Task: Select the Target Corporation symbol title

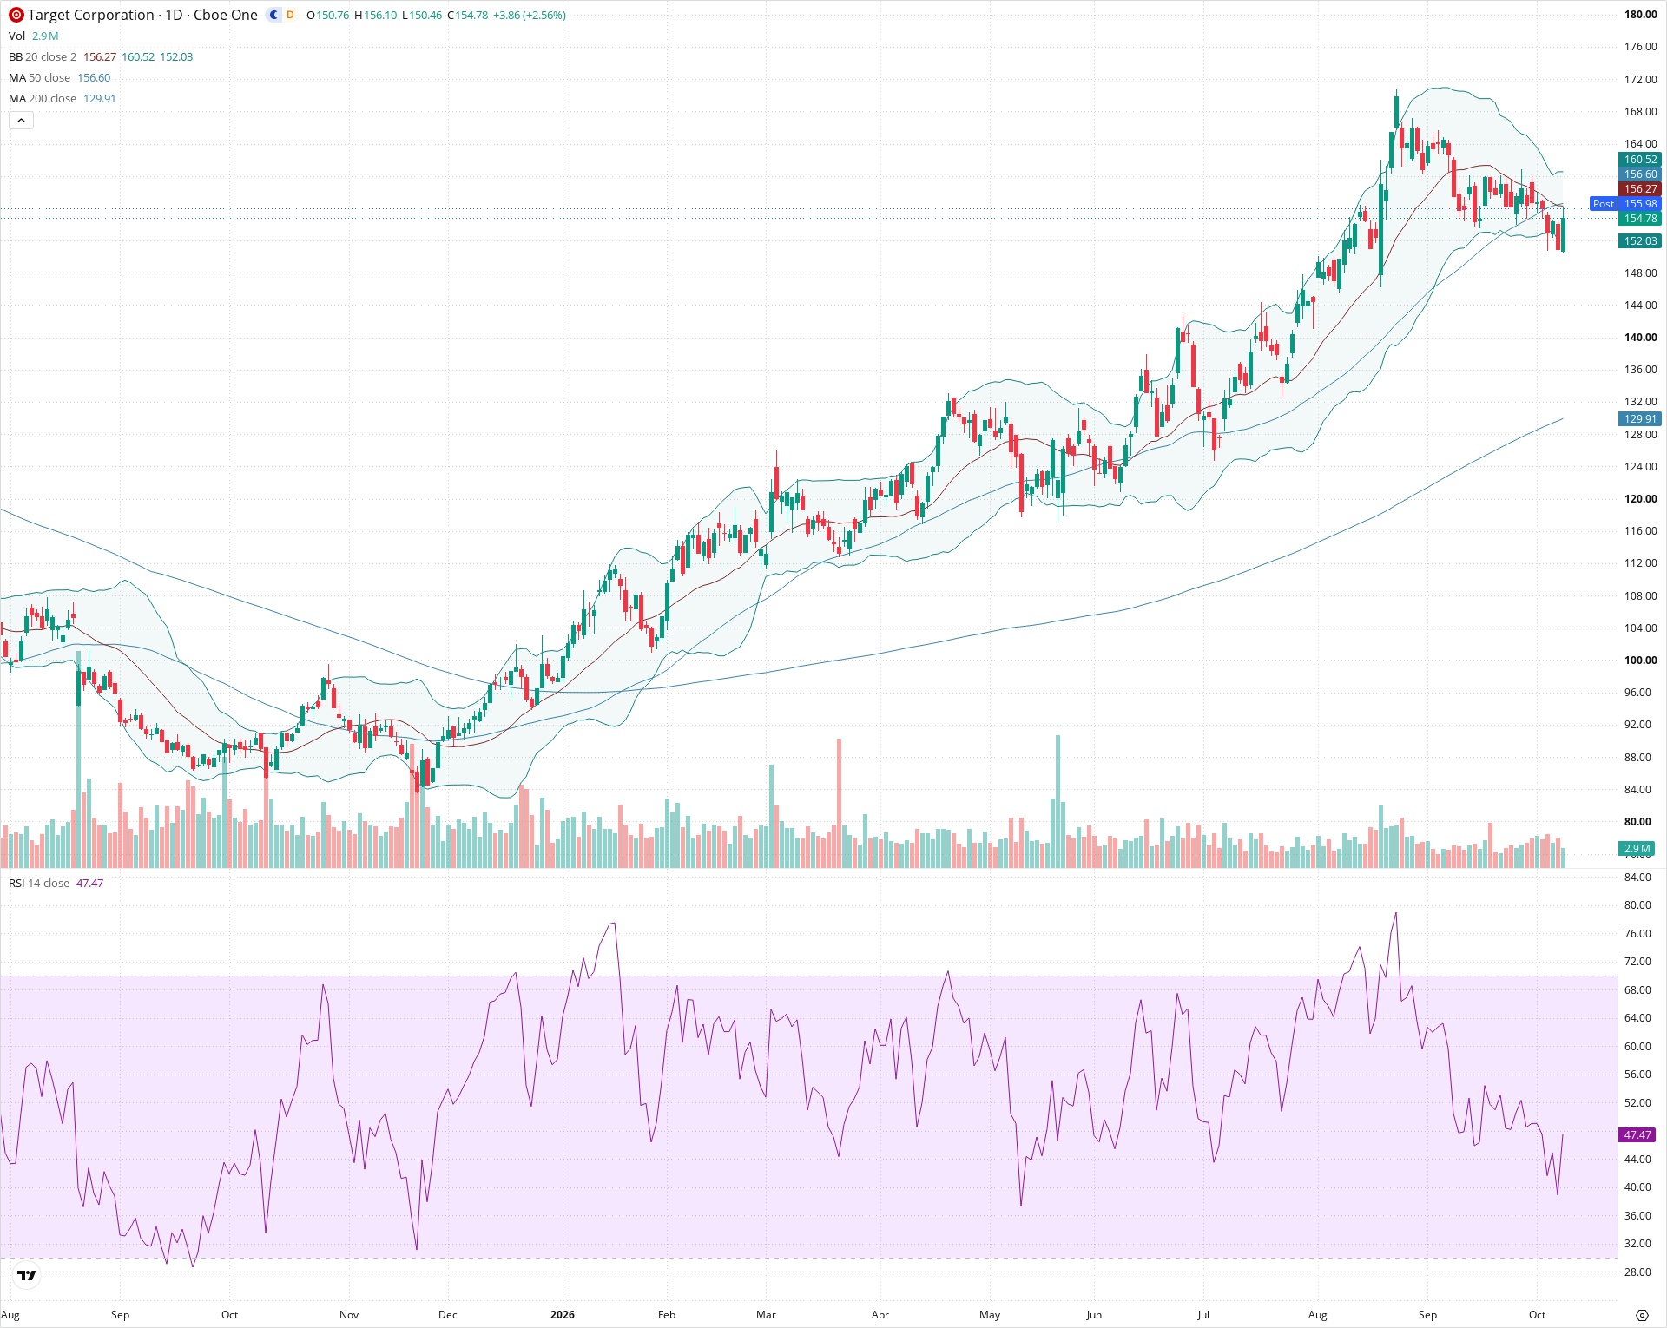Action: pos(142,15)
